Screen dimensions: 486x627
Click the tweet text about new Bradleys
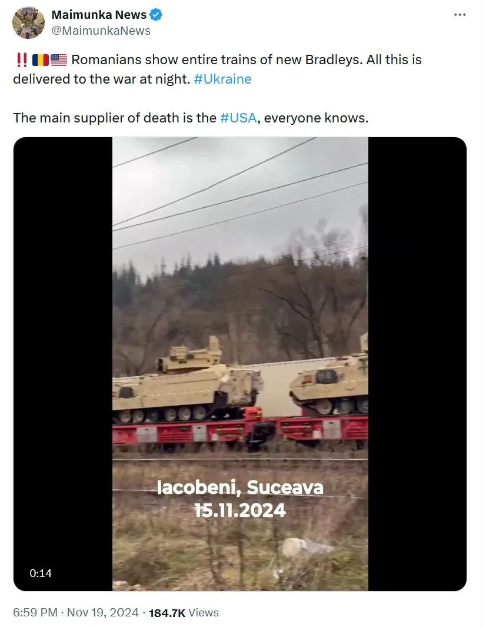coord(218,69)
